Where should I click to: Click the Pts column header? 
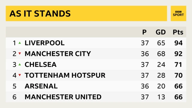pyautogui.click(x=178, y=32)
